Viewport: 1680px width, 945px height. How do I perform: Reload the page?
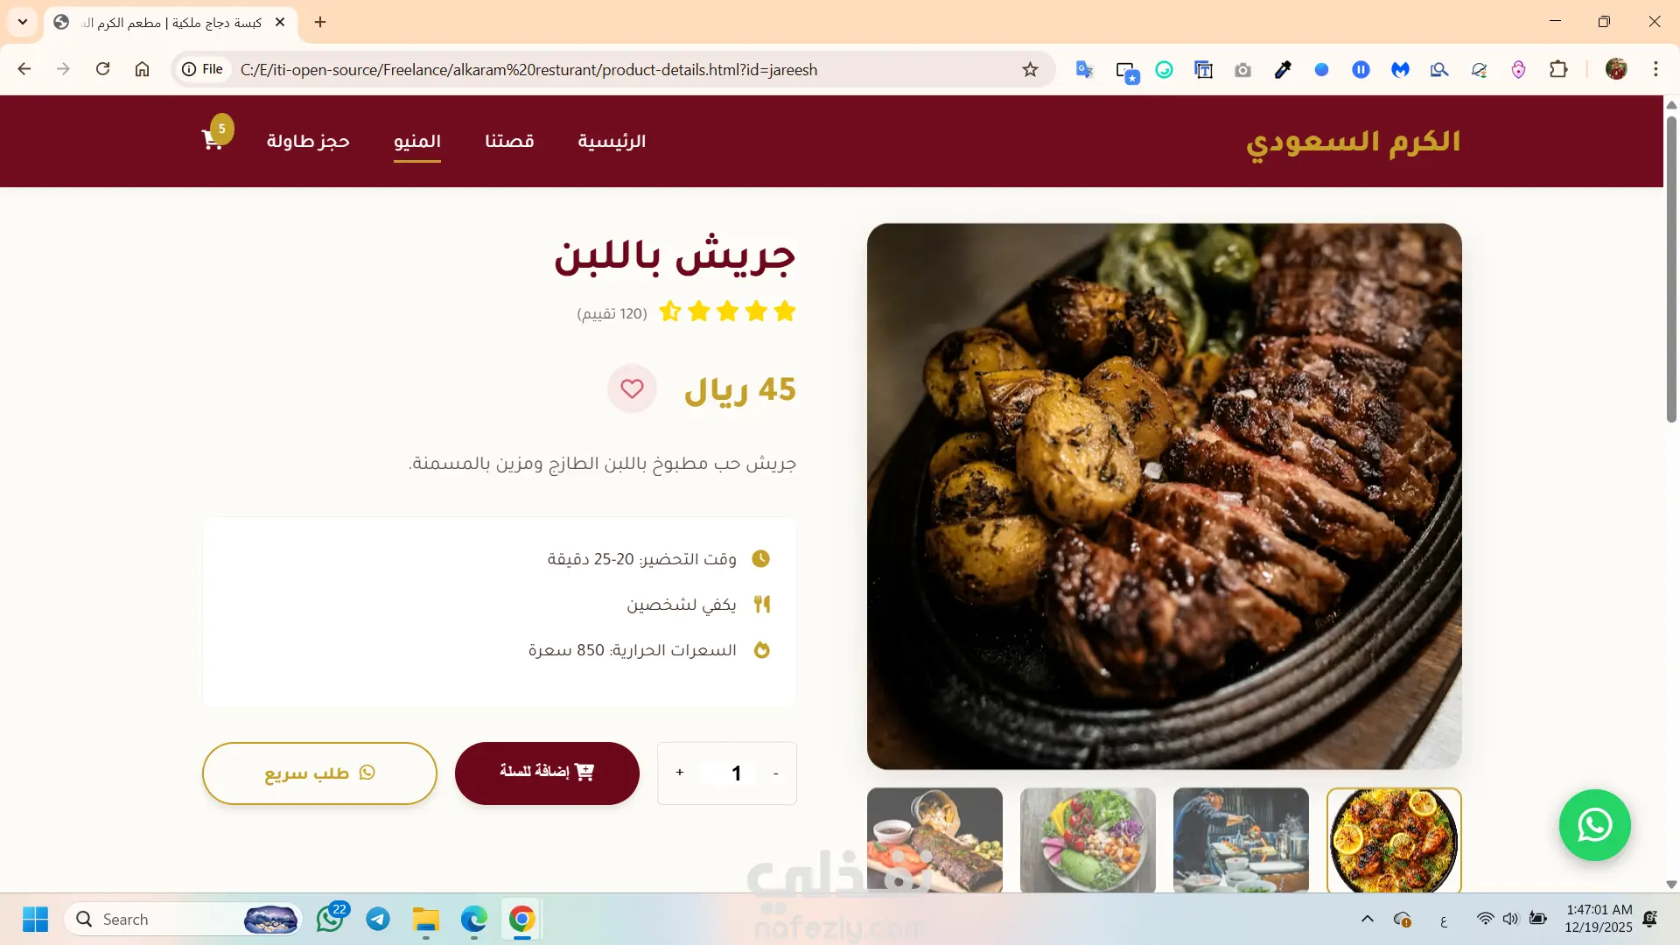102,69
